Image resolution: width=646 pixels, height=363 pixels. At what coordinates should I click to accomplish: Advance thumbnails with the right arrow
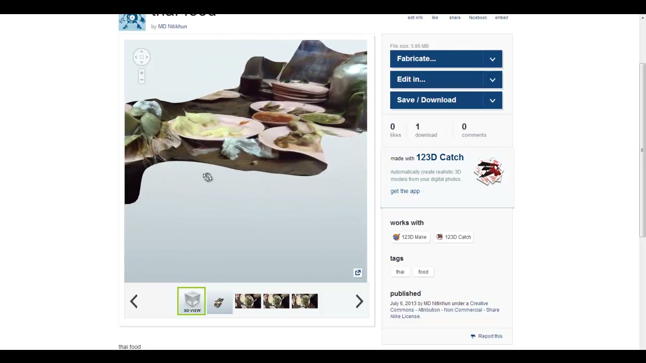pos(359,301)
